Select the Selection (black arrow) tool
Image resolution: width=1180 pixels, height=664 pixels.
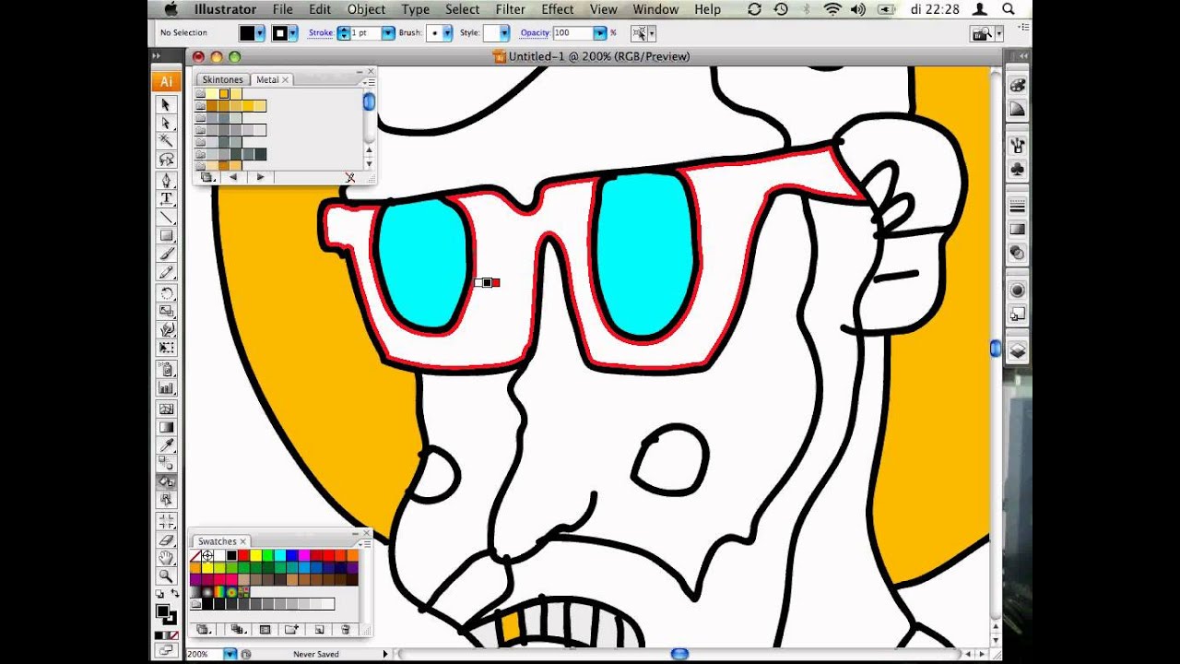(x=167, y=104)
